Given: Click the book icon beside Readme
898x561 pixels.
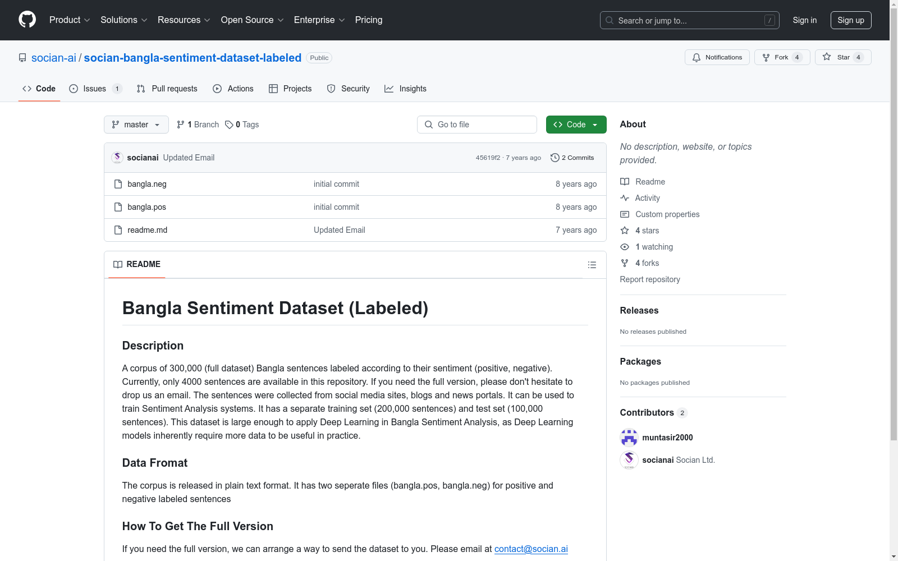Looking at the screenshot, I should 625,182.
